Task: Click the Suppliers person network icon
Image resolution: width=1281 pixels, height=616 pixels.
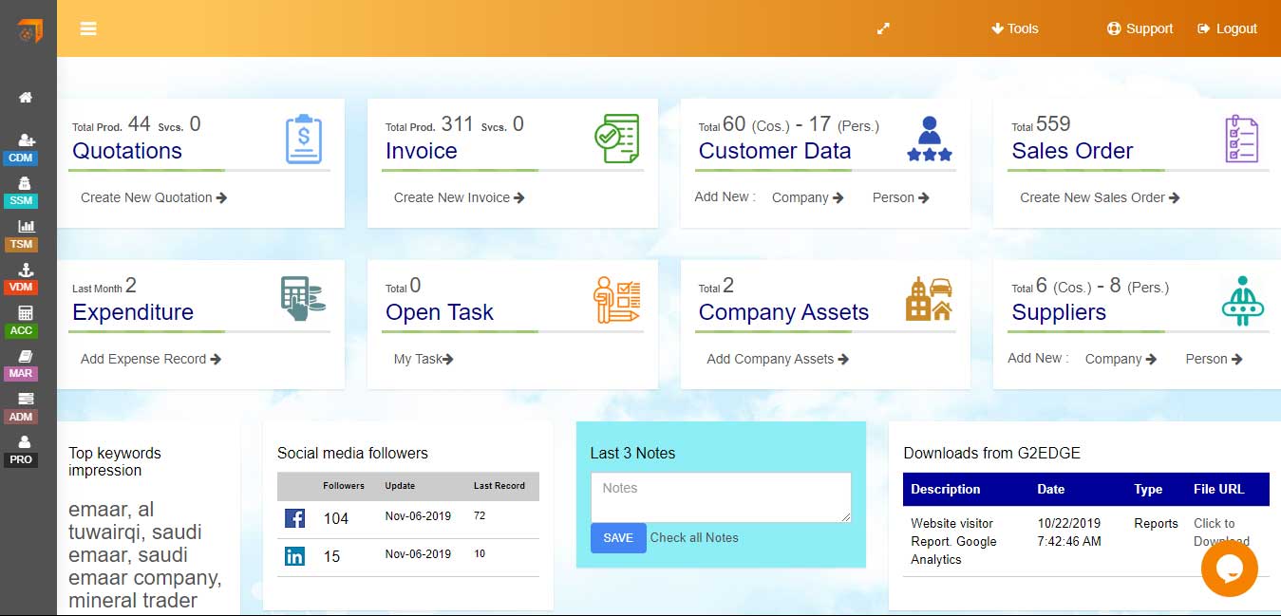Action: coord(1242,301)
